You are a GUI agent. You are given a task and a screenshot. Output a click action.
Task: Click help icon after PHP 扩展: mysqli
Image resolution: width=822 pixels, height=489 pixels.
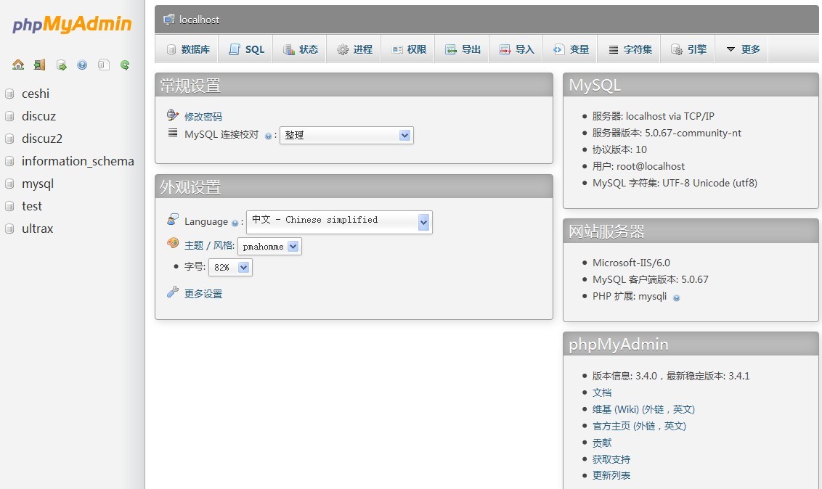[x=676, y=298]
